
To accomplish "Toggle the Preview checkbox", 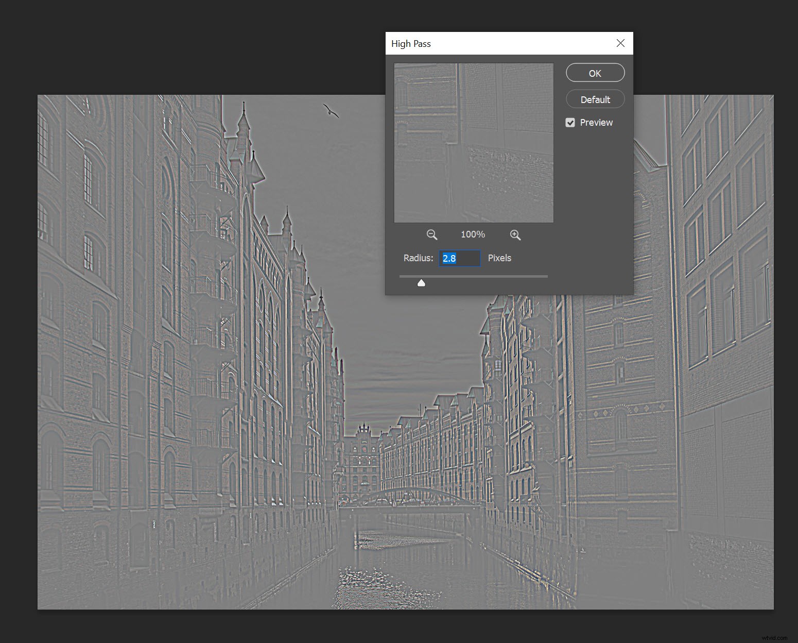I will click(x=570, y=123).
